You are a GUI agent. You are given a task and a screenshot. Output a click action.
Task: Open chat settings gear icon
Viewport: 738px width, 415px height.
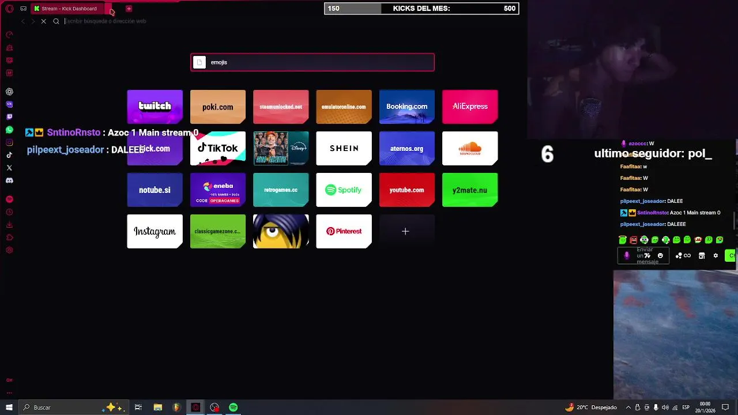(716, 256)
